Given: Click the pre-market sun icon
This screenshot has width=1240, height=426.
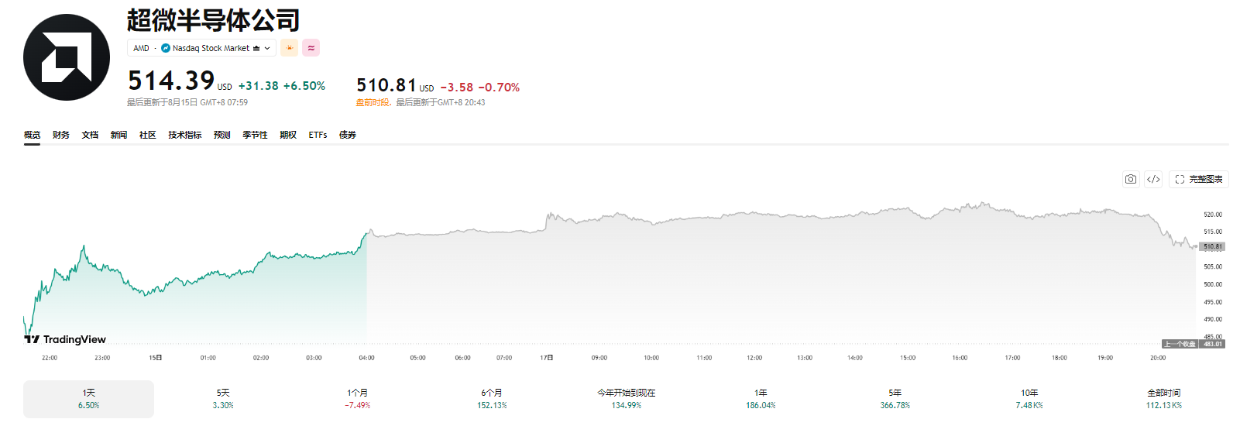Looking at the screenshot, I should (289, 48).
